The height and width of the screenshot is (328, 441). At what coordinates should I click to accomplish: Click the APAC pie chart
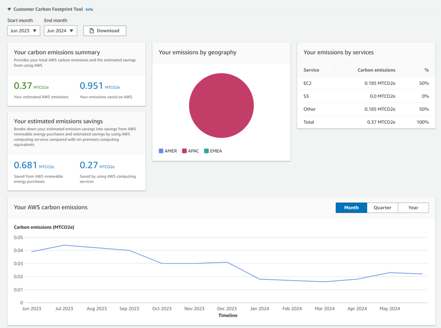coord(221,106)
